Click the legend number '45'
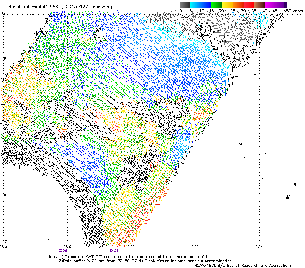 pos(275,11)
